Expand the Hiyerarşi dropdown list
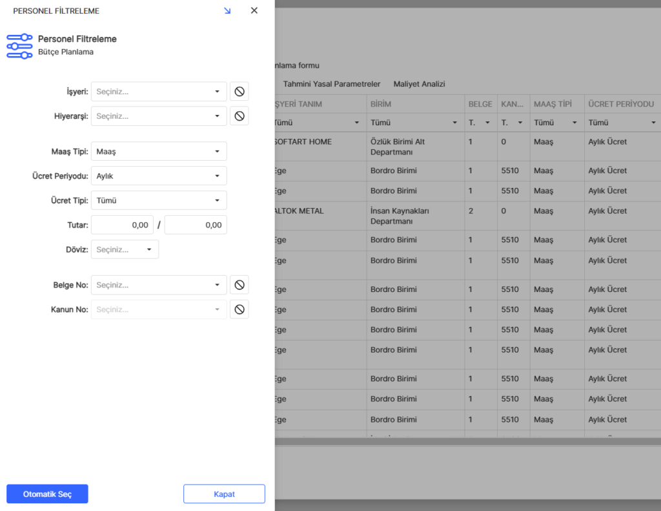This screenshot has width=661, height=511. 159,116
